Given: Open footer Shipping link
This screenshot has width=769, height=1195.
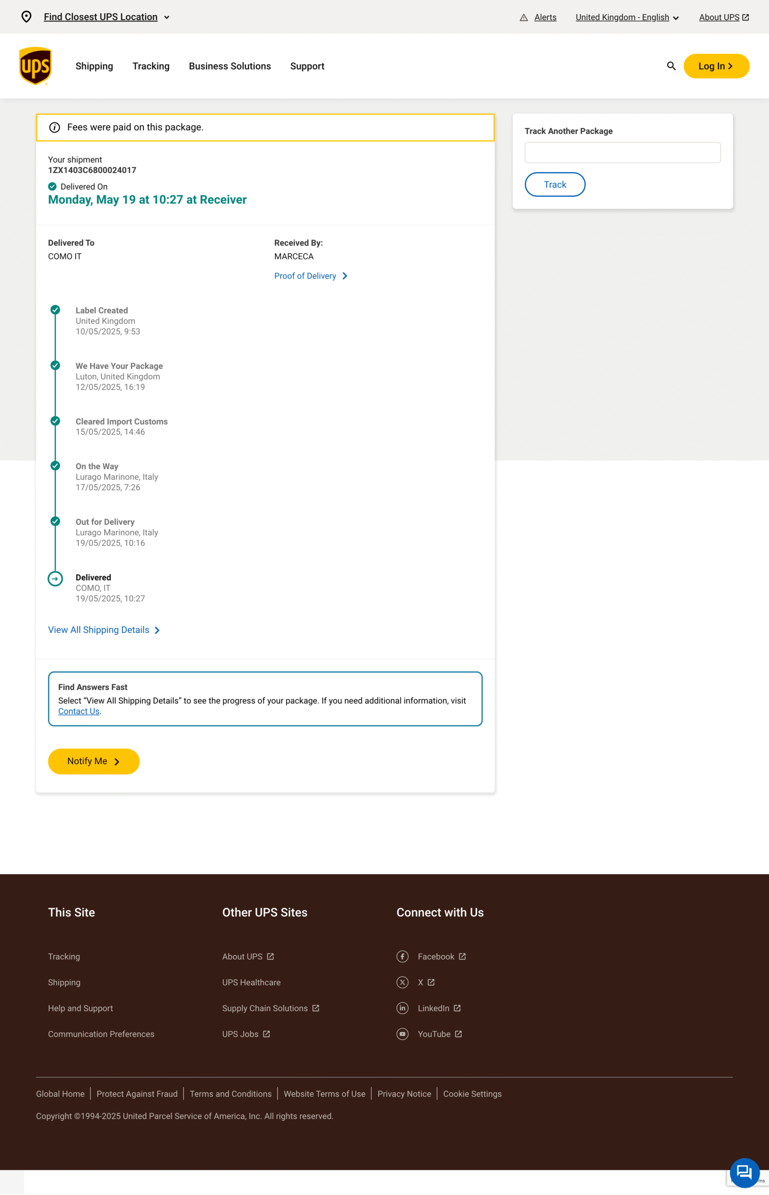Looking at the screenshot, I should pos(64,982).
